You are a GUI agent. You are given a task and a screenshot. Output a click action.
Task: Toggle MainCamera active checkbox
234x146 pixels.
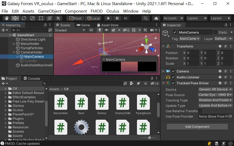(175, 32)
